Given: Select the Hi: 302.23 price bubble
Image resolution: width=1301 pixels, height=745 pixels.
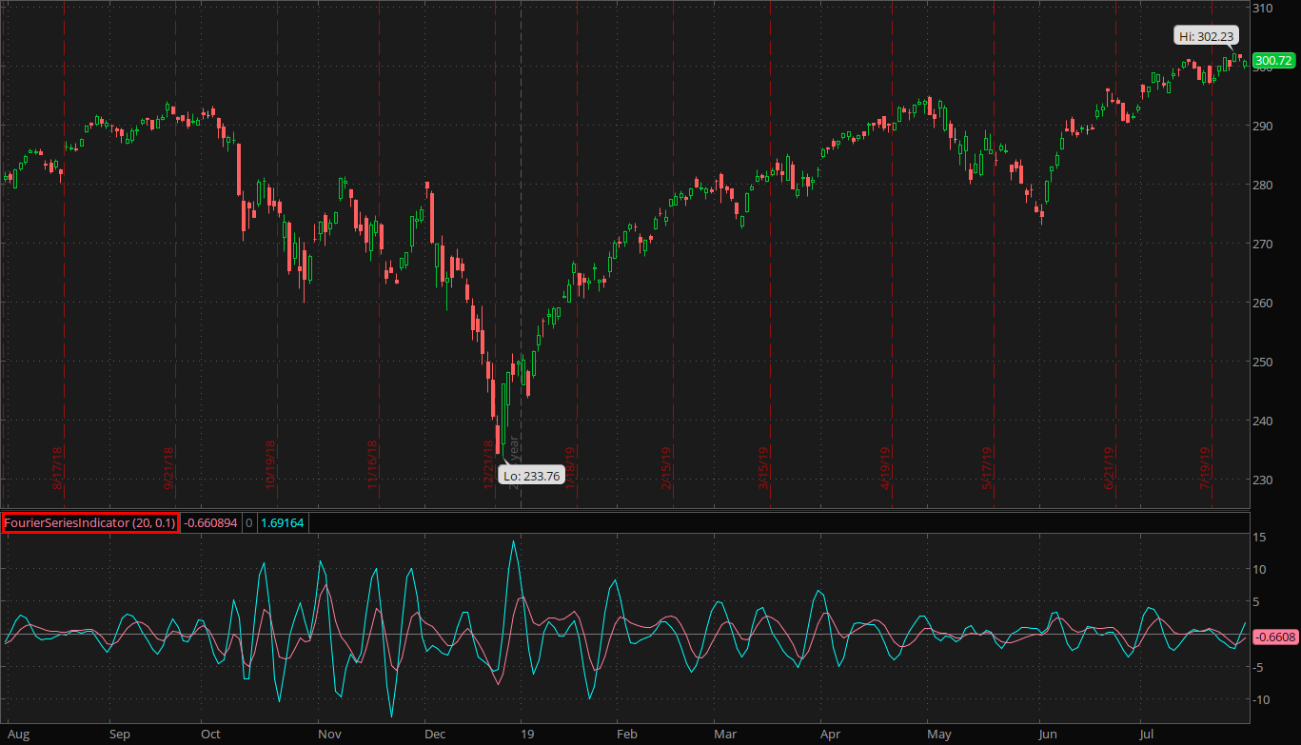Looking at the screenshot, I should tap(1206, 36).
